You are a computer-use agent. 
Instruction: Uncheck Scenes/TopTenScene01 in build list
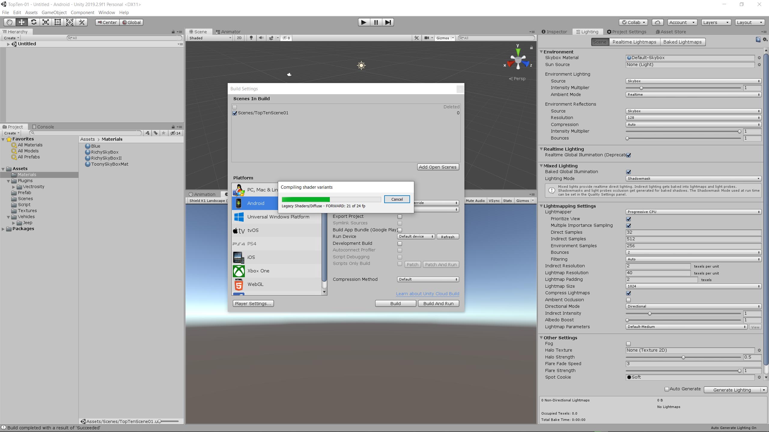(x=235, y=113)
